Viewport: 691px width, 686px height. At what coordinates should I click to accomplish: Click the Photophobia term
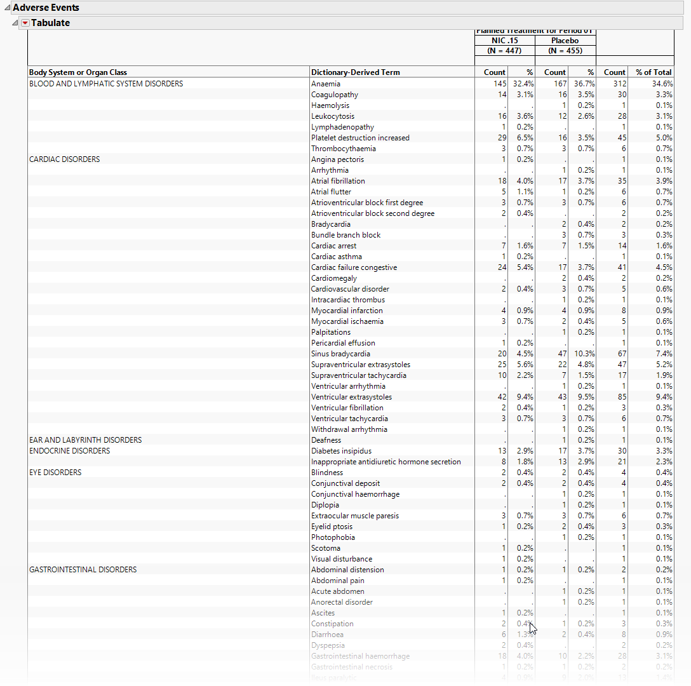click(333, 537)
